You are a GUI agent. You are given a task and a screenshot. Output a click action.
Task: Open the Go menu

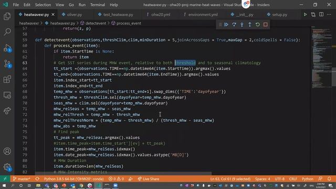point(71,5)
